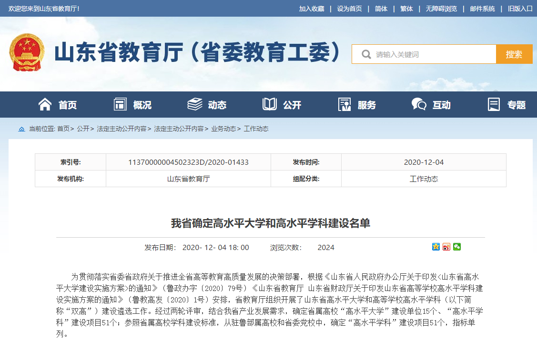Click the small home icon in breadcrumb

pyautogui.click(x=21, y=129)
